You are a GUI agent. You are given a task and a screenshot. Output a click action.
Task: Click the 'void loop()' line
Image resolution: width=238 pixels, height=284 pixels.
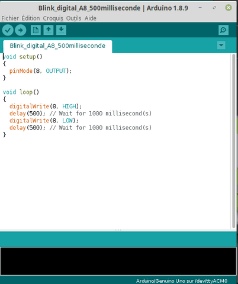pyautogui.click(x=21, y=92)
